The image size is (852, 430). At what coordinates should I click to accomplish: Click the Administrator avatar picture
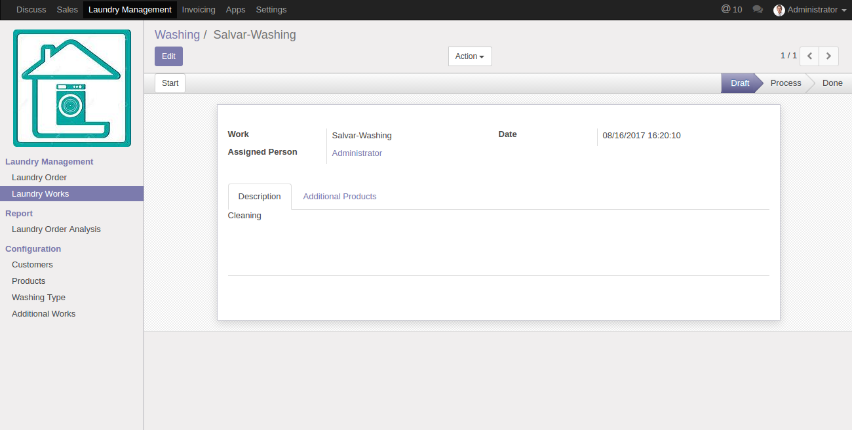(x=779, y=10)
